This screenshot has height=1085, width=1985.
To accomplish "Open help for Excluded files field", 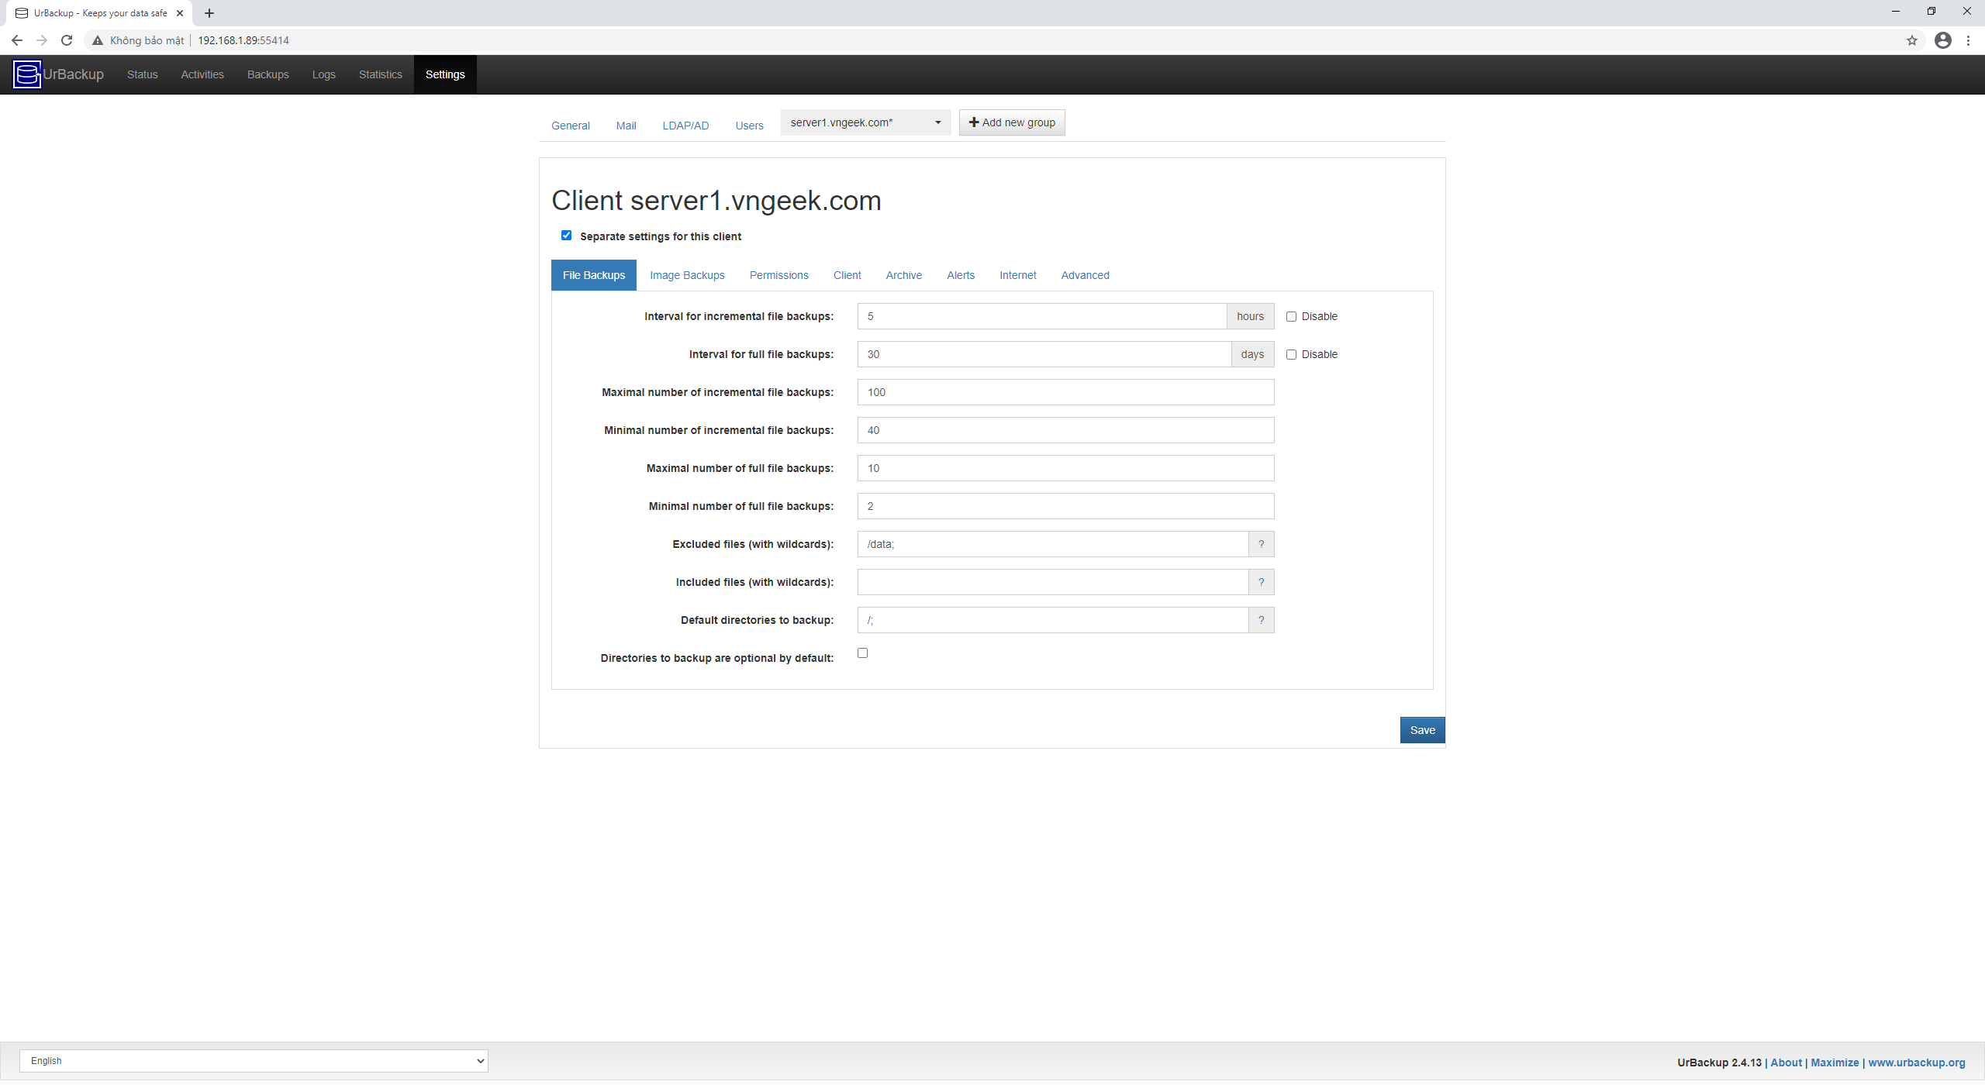I will (1261, 544).
